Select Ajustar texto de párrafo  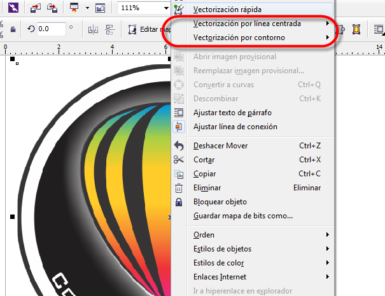(253, 113)
